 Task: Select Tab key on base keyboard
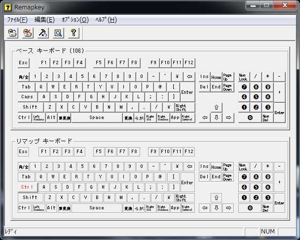click(26, 87)
